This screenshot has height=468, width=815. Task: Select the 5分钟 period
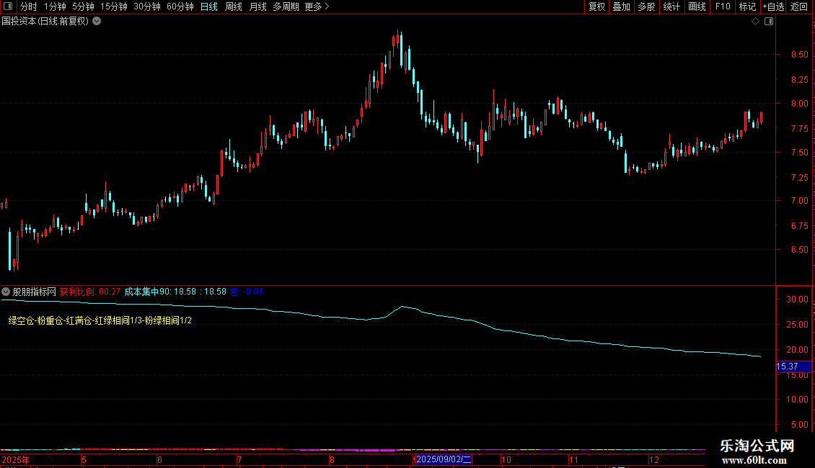[83, 6]
